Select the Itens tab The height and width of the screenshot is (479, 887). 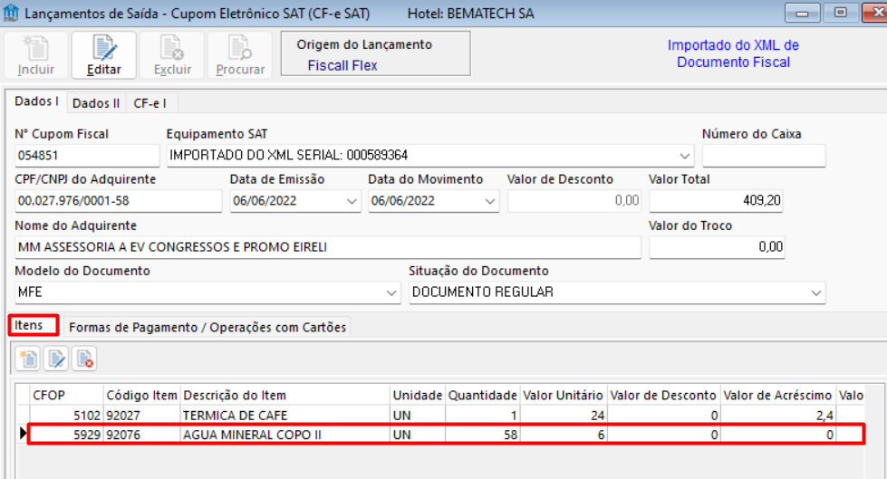(34, 325)
